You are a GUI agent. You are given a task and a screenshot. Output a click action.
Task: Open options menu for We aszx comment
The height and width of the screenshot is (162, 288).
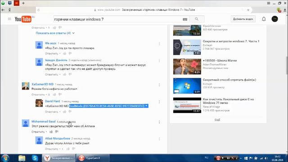click(159, 44)
